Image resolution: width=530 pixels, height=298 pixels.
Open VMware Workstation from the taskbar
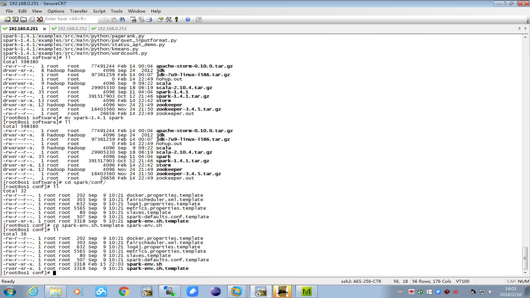pyautogui.click(x=236, y=291)
